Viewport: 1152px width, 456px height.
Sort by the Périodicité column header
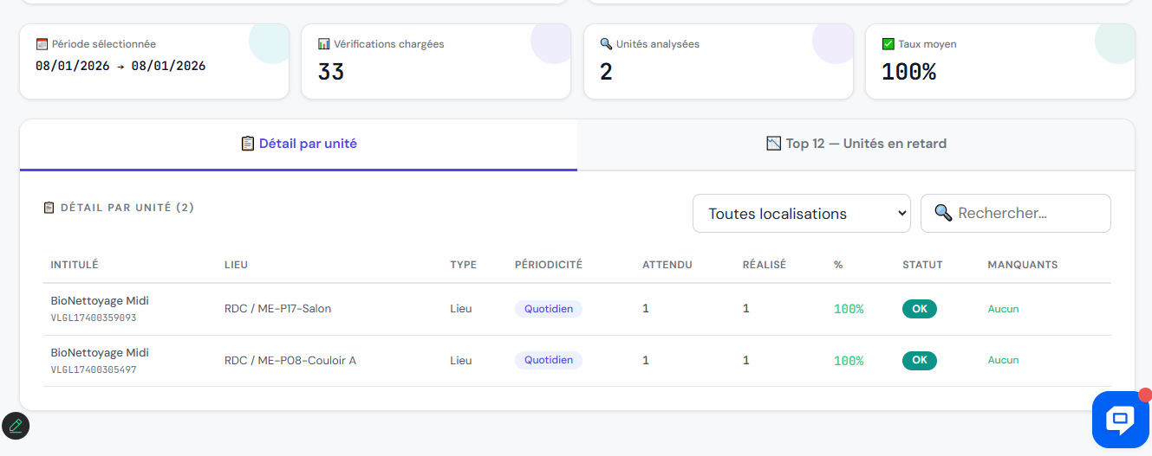(x=548, y=265)
